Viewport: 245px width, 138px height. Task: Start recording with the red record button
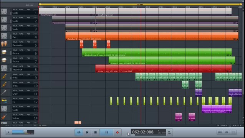[x=118, y=132]
